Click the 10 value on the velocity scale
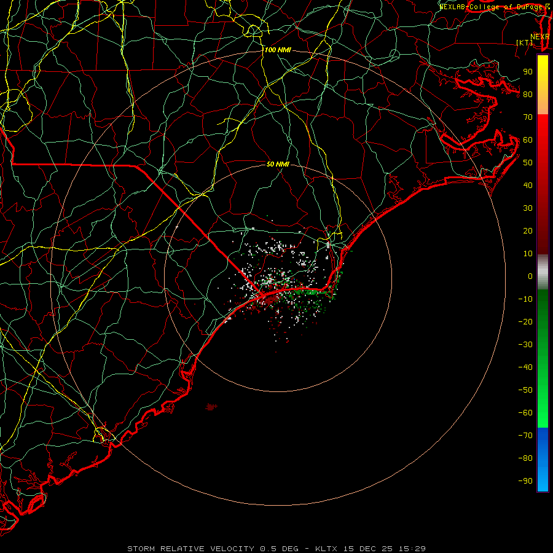 click(528, 254)
